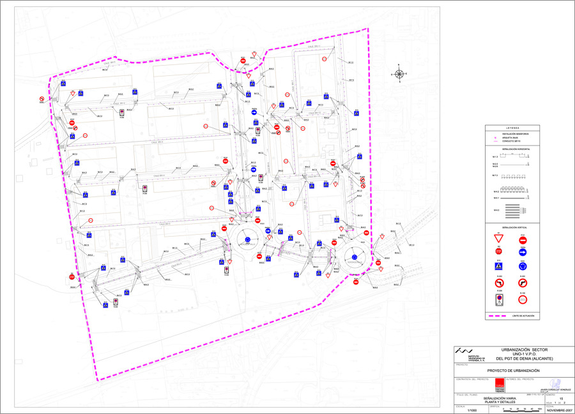Click the "1/1000" scale value
Viewport: 575px width, 414px height.
pos(472,410)
